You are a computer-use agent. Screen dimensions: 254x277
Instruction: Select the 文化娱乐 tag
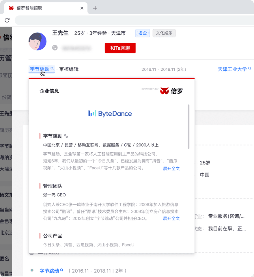pos(164,33)
